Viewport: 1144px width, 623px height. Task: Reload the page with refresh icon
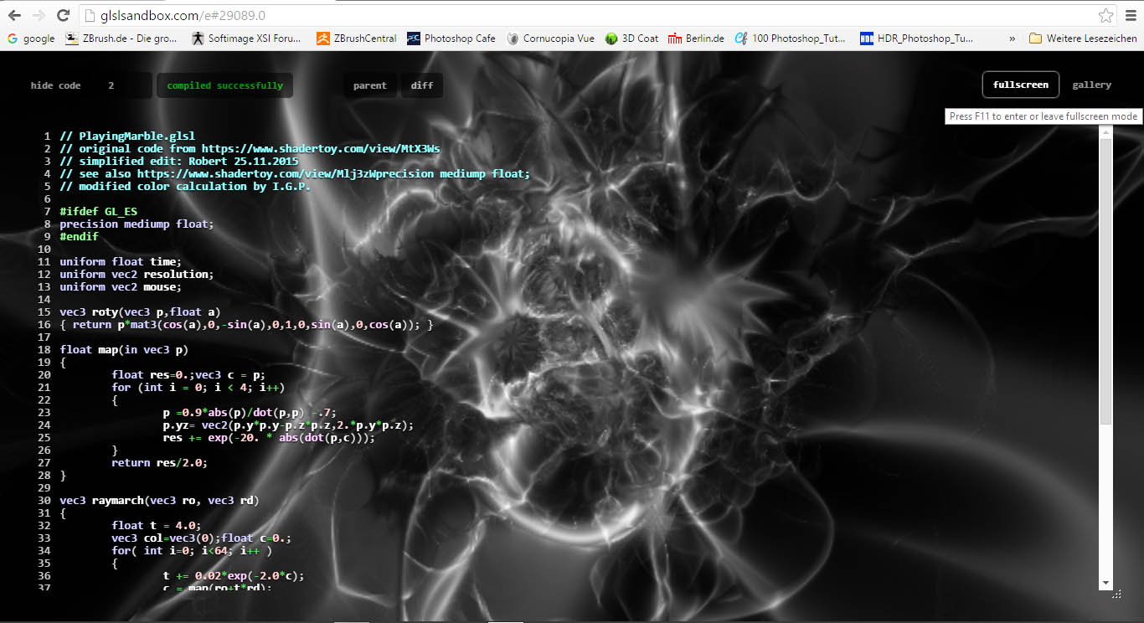[x=63, y=15]
